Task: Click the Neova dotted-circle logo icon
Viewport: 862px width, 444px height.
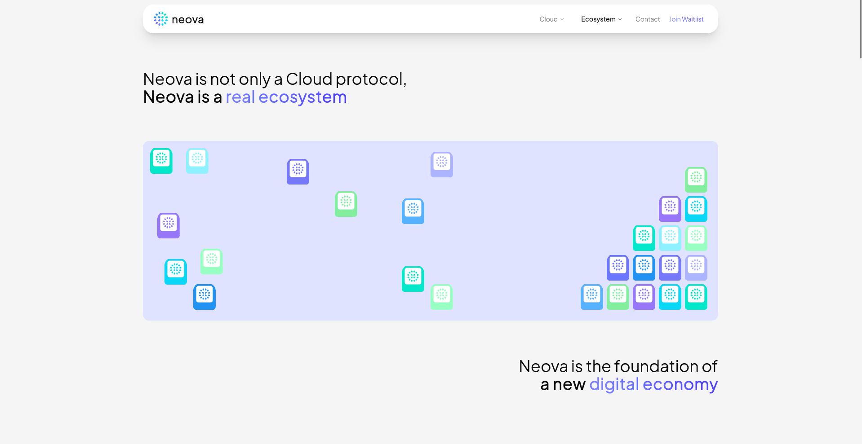Action: tap(160, 19)
